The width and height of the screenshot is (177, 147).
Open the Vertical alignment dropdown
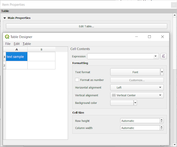point(137,95)
